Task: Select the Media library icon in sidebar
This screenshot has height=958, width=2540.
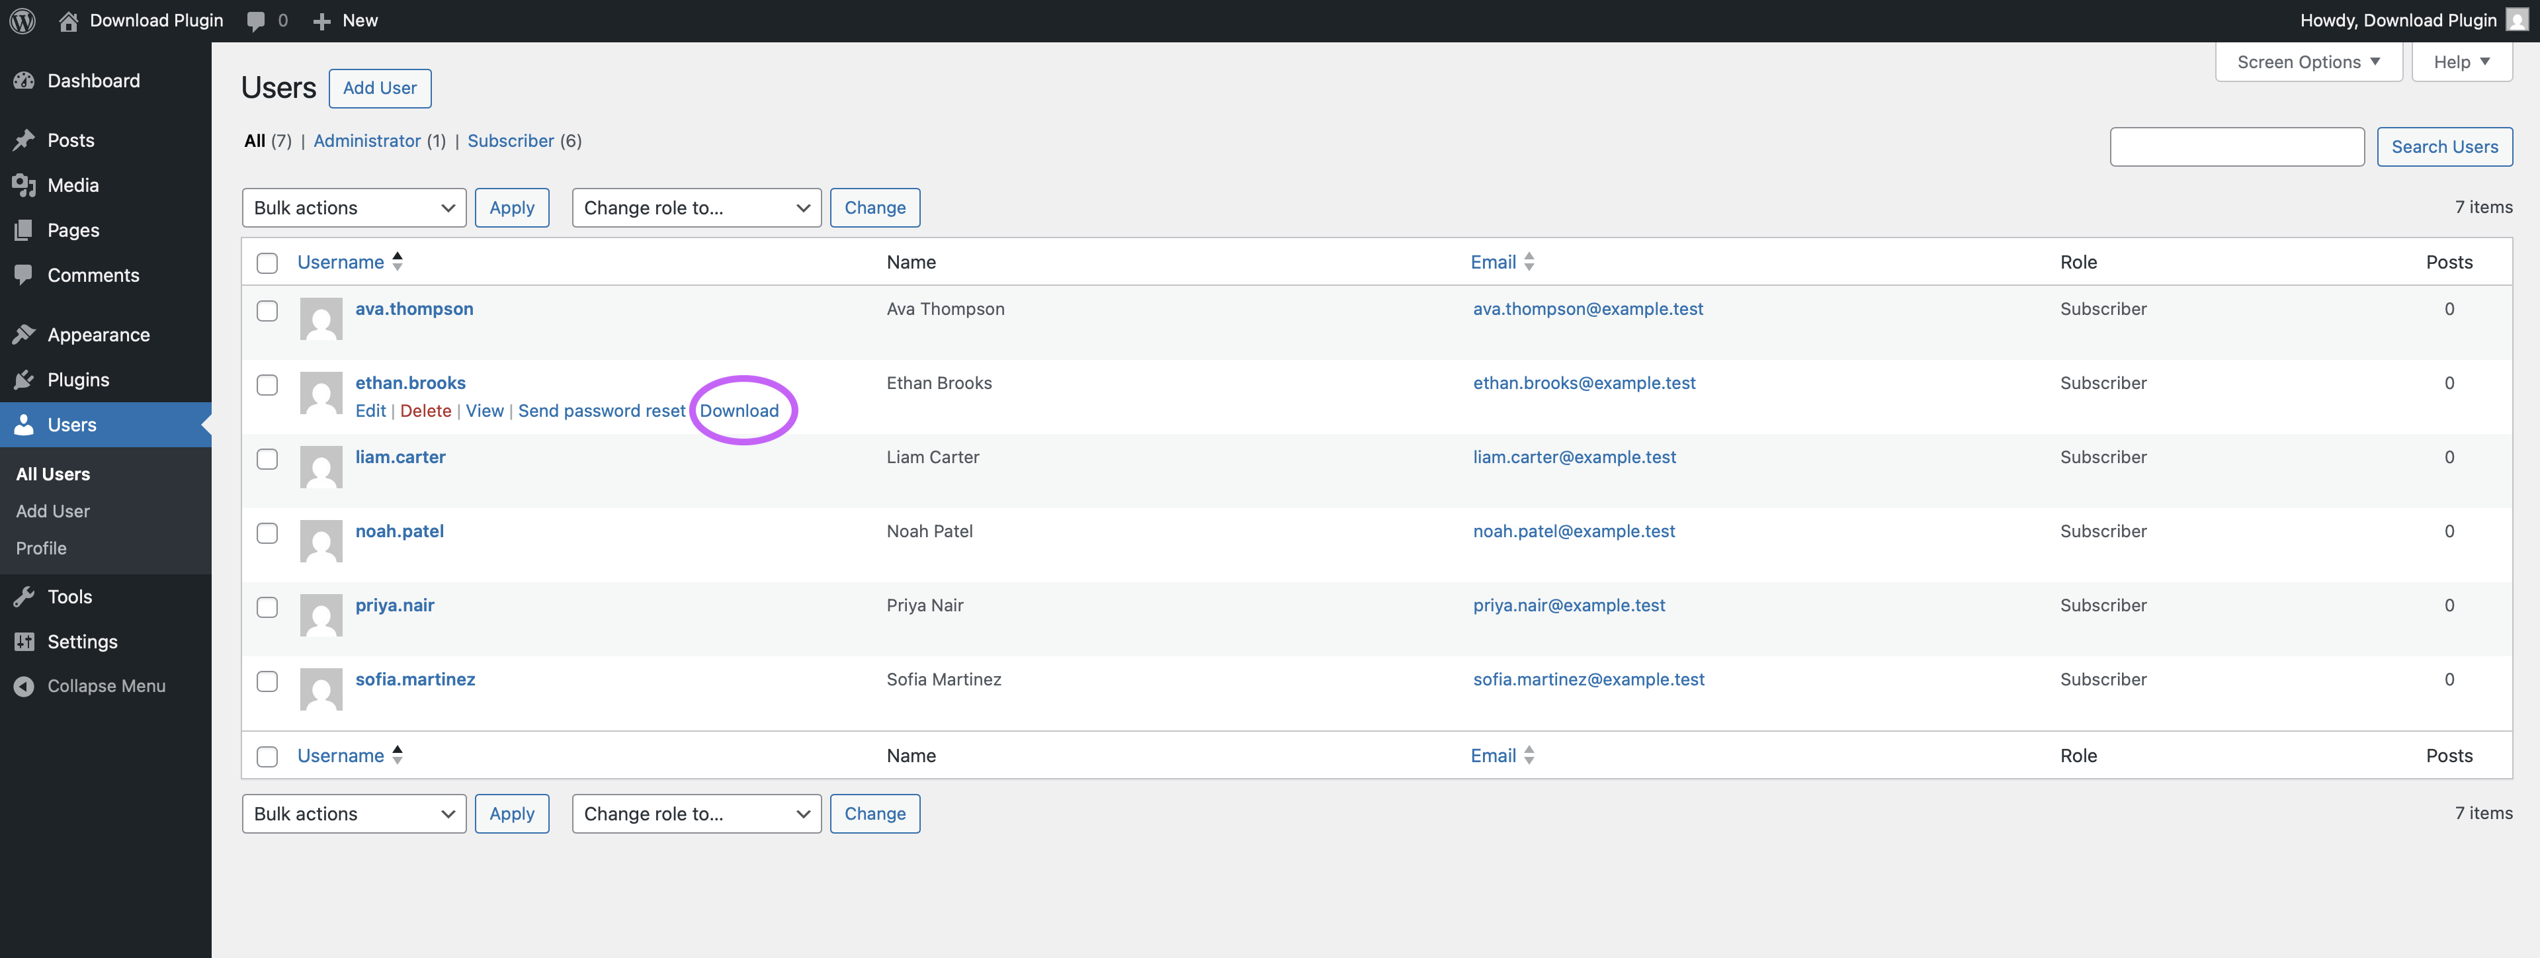Action: 24,185
